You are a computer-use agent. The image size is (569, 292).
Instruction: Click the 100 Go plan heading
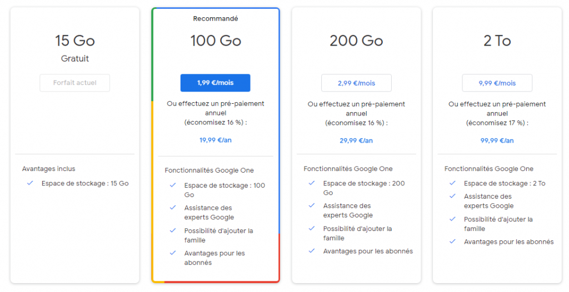point(216,41)
